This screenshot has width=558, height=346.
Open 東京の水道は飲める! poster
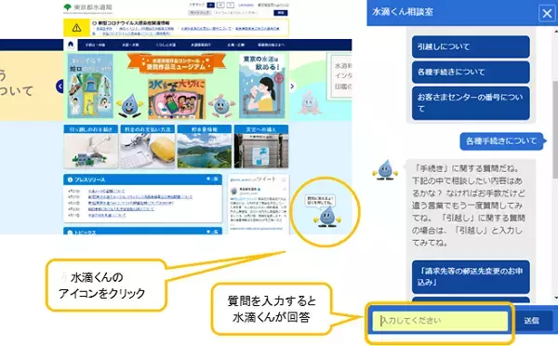262,86
